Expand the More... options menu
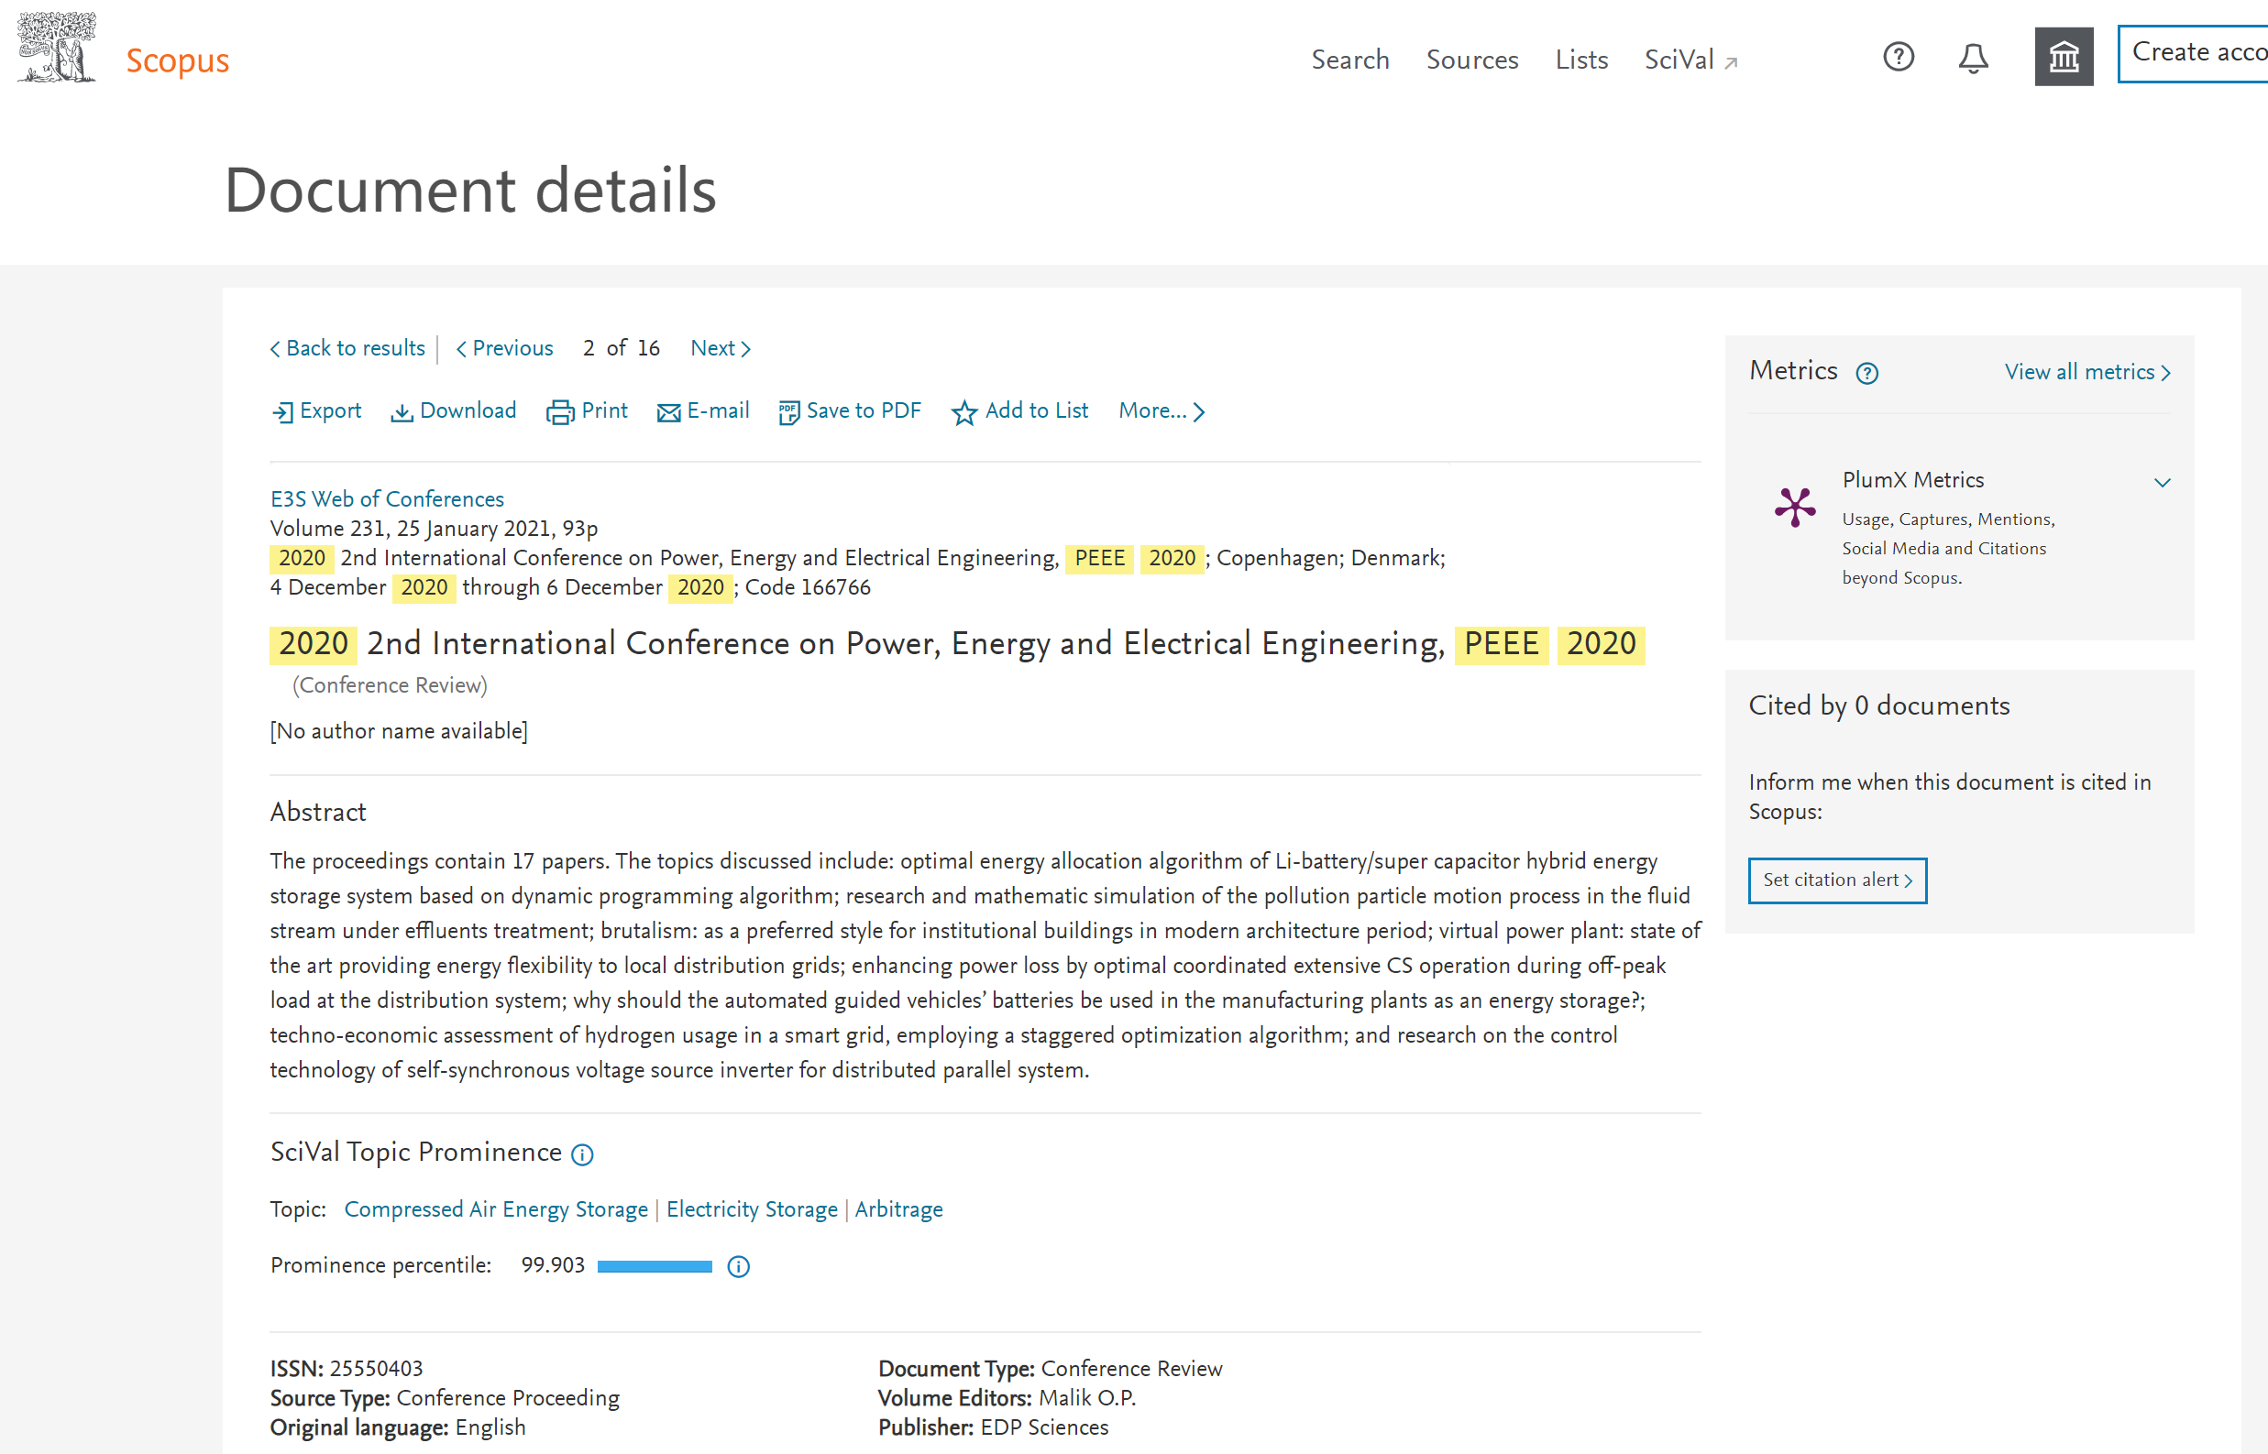The width and height of the screenshot is (2268, 1454). (1161, 411)
